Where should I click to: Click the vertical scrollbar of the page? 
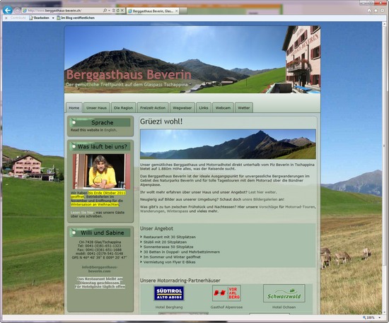point(385,168)
